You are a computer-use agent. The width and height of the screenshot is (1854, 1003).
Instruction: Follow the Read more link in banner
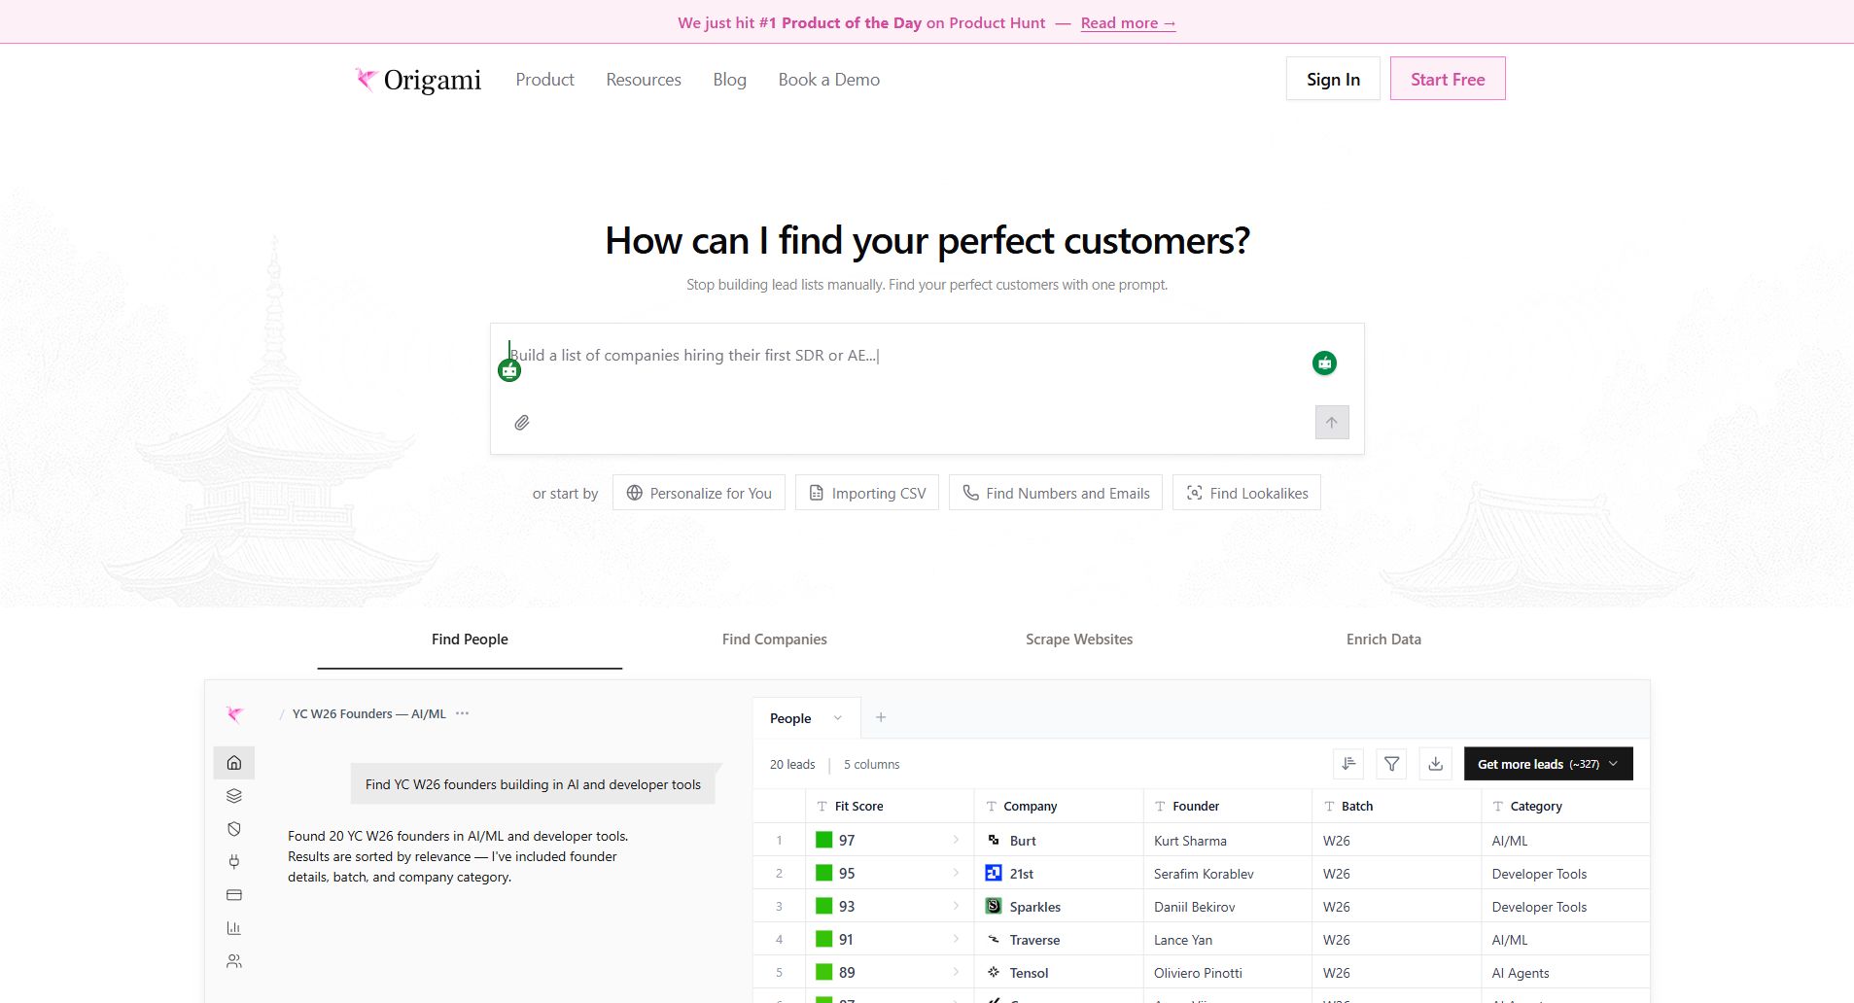pos(1128,23)
